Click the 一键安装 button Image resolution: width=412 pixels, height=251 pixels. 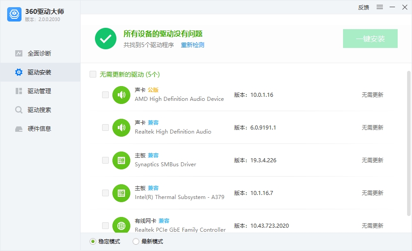tap(370, 39)
